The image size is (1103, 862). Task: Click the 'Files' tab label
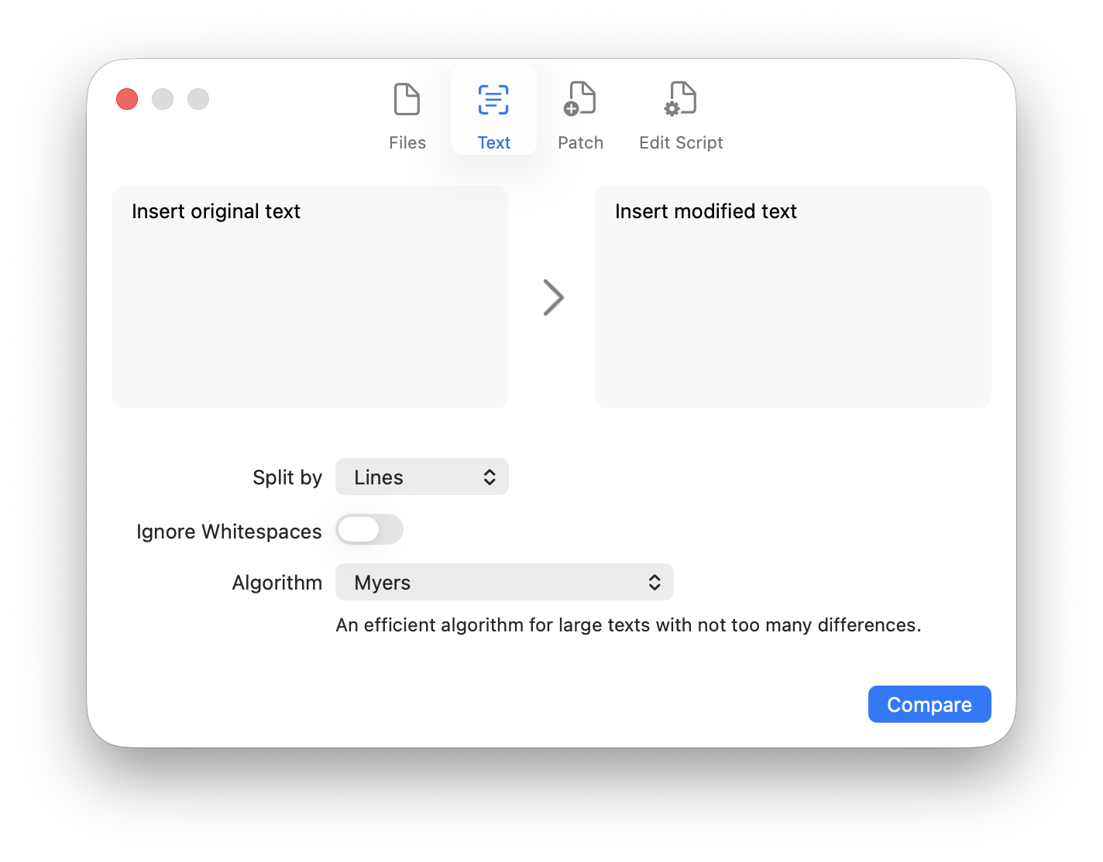pyautogui.click(x=407, y=143)
